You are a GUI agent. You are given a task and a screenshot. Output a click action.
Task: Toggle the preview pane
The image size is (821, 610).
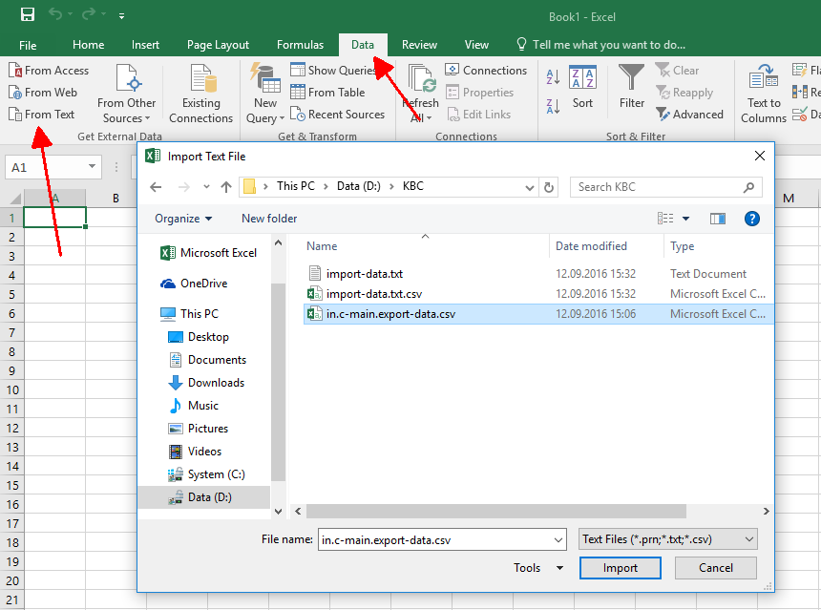(717, 219)
